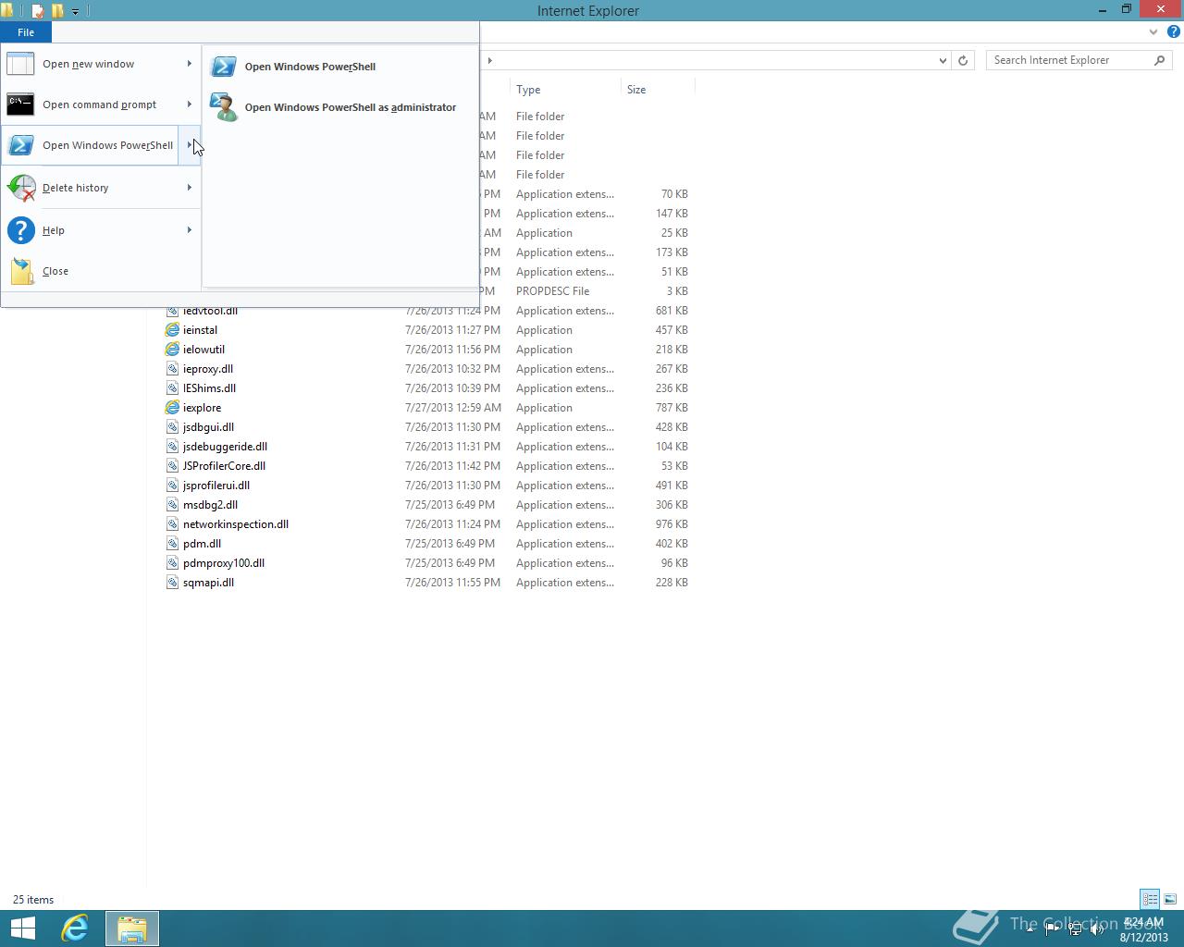1184x947 pixels.
Task: Show hidden tray icons arrow
Action: (1030, 929)
